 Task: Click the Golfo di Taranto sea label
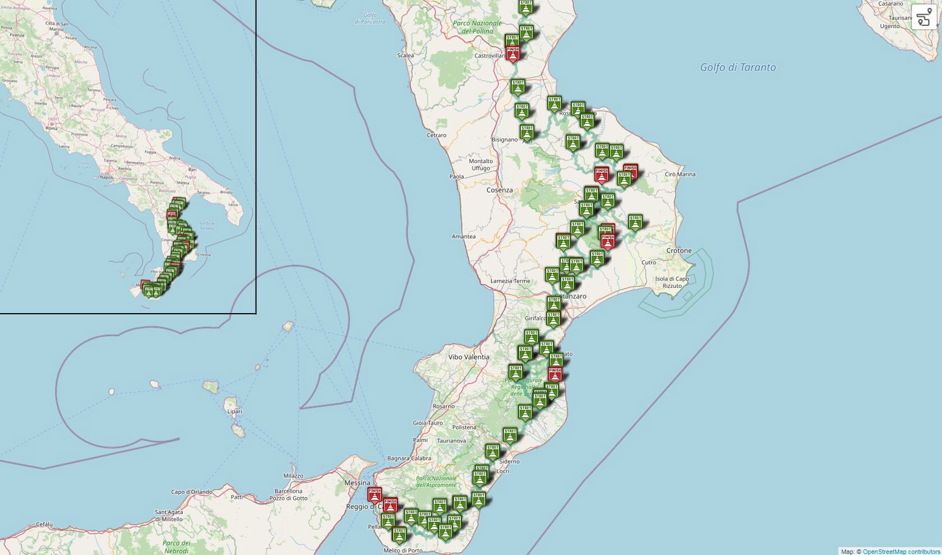(738, 67)
